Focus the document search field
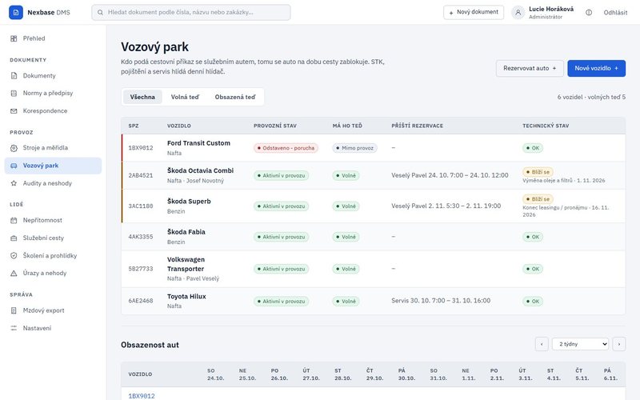 tap(191, 12)
